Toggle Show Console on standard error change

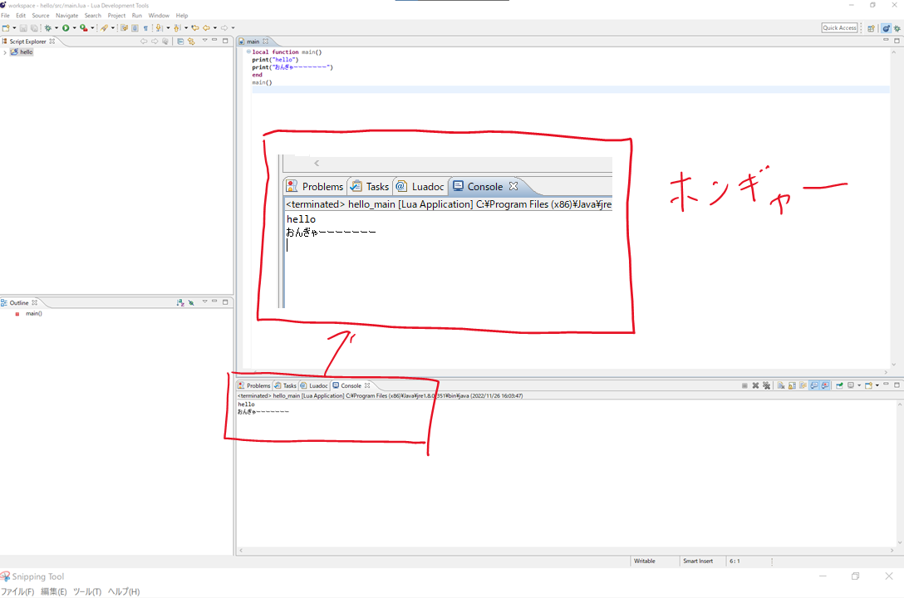tap(825, 385)
